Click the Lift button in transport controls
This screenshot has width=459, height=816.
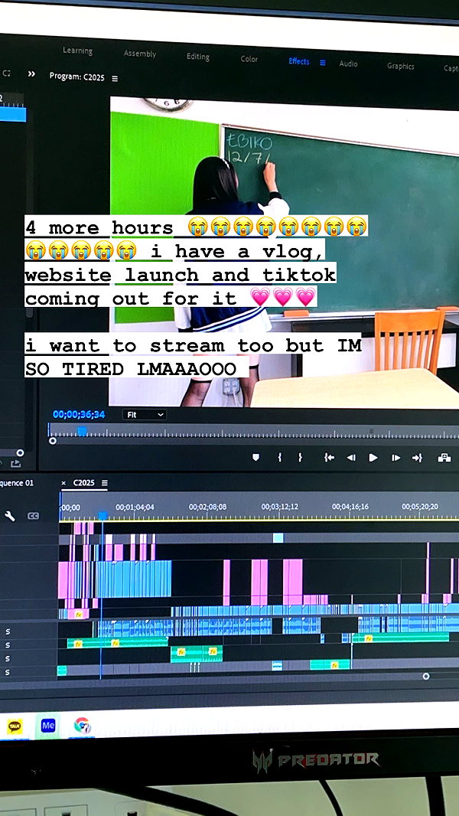tap(444, 458)
